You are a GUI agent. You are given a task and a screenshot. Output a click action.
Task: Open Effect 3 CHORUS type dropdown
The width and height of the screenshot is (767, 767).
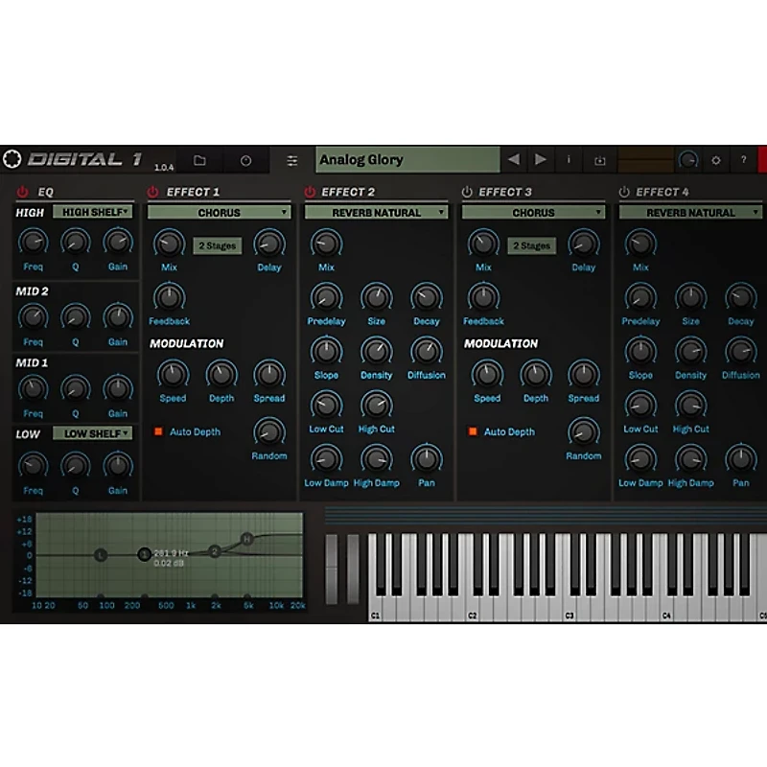click(533, 212)
